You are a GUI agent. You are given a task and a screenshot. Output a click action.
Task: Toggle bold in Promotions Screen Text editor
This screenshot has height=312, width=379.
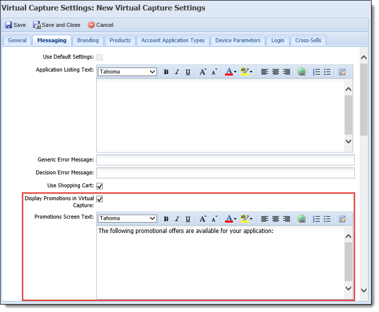pyautogui.click(x=166, y=219)
